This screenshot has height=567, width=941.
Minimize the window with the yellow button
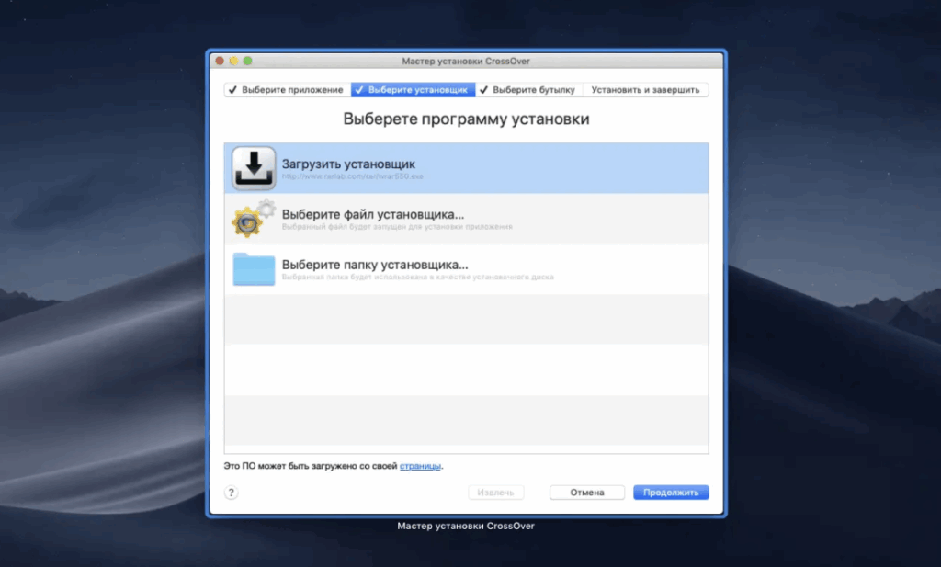coord(233,61)
